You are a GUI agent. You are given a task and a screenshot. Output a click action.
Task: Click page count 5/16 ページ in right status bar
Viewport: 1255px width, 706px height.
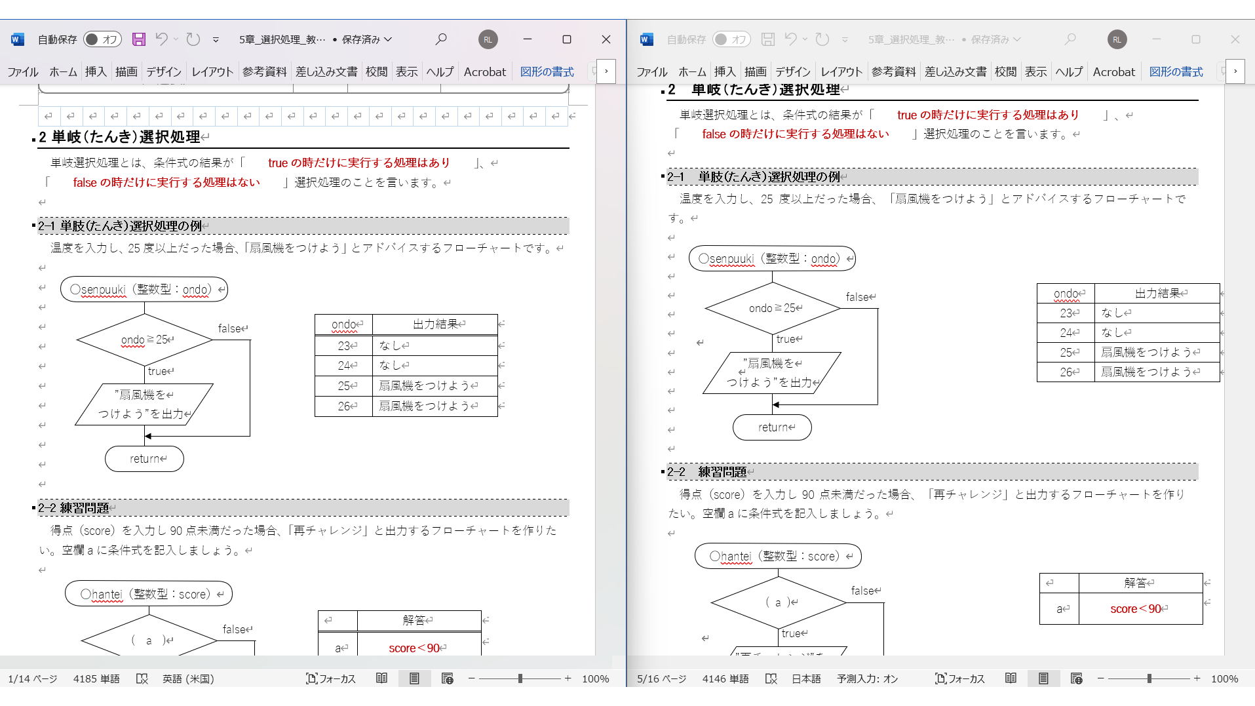[x=662, y=678]
